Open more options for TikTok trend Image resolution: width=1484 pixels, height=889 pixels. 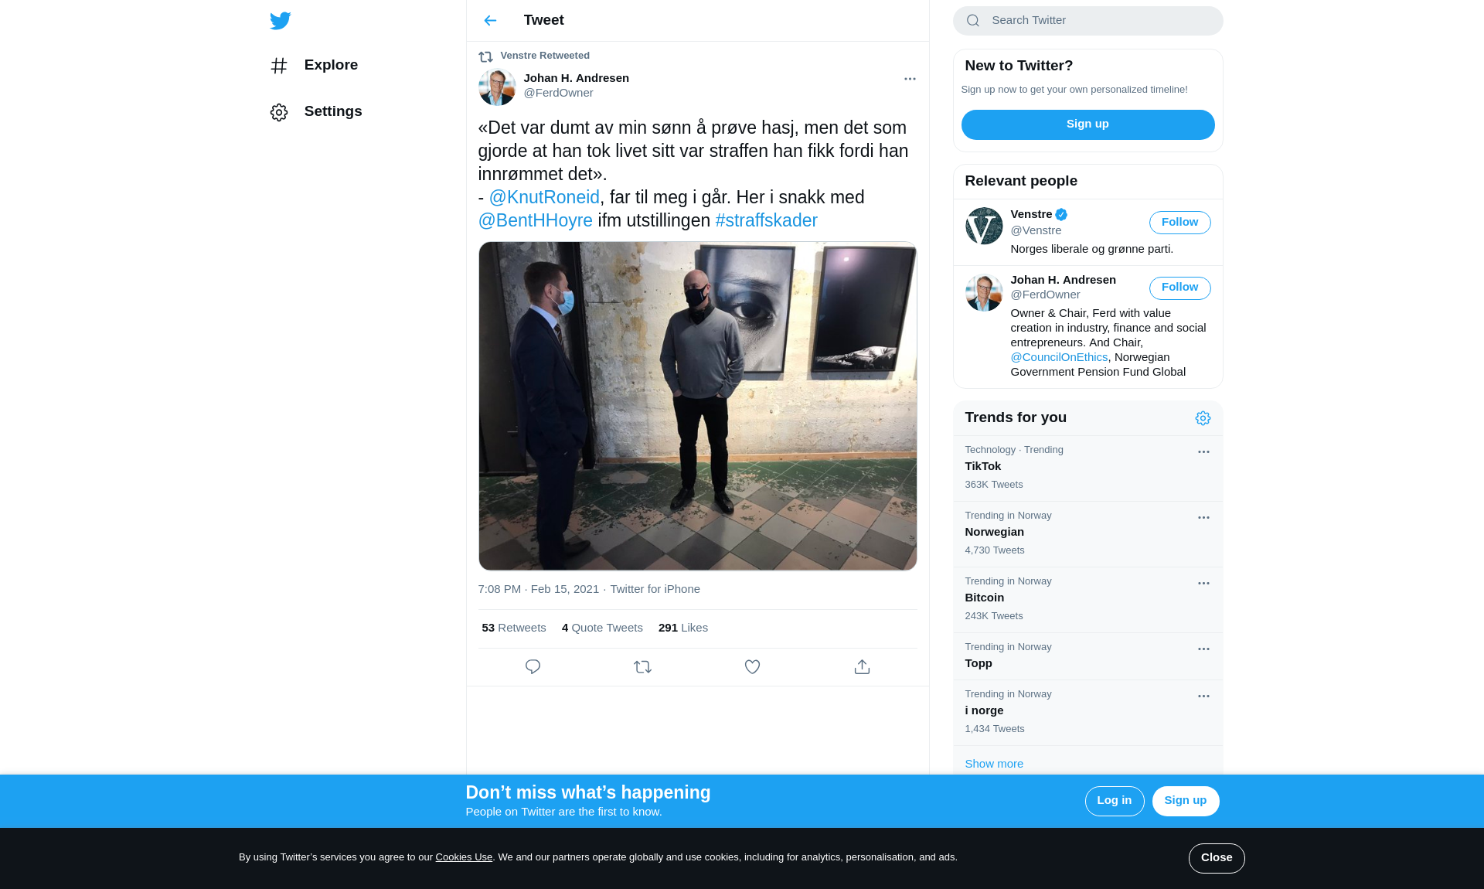1203,452
